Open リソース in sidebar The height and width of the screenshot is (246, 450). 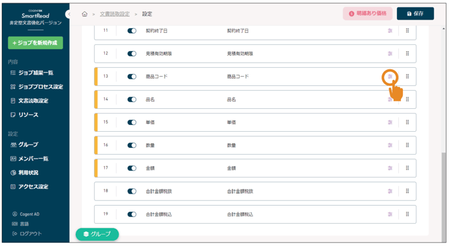tap(24, 115)
